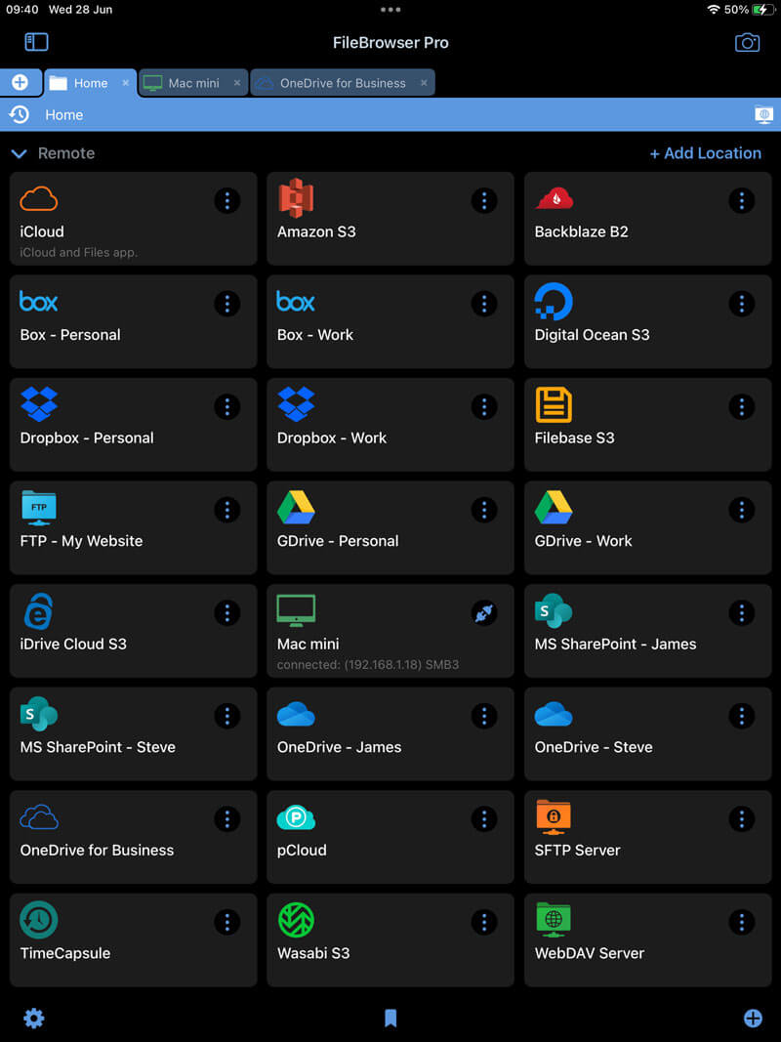Click the Add Location link
The image size is (781, 1042).
click(706, 153)
